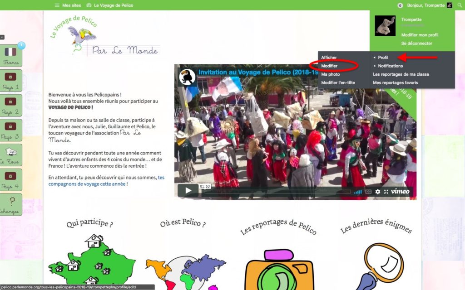
Task: Open the video settings gear
Action: 377,192
